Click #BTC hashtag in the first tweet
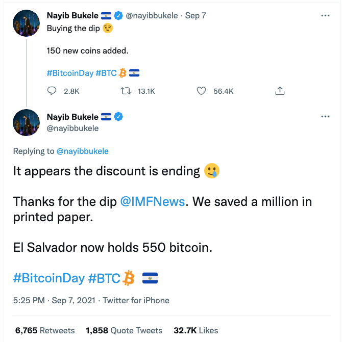342x342 pixels. pyautogui.click(x=106, y=73)
